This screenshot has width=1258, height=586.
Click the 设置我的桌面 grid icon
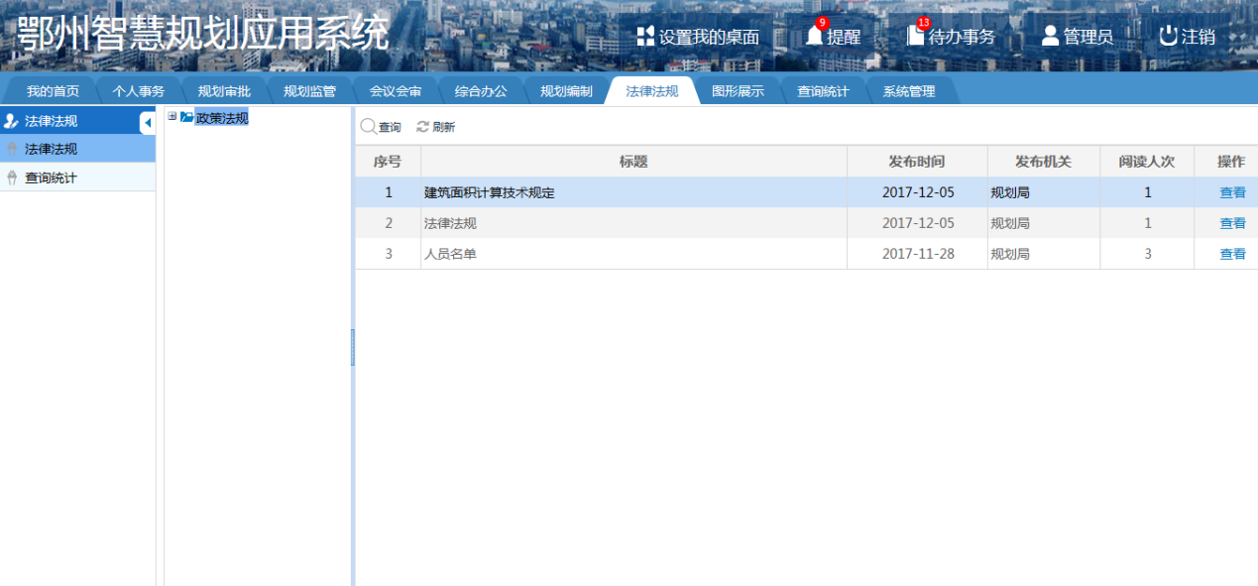[645, 37]
